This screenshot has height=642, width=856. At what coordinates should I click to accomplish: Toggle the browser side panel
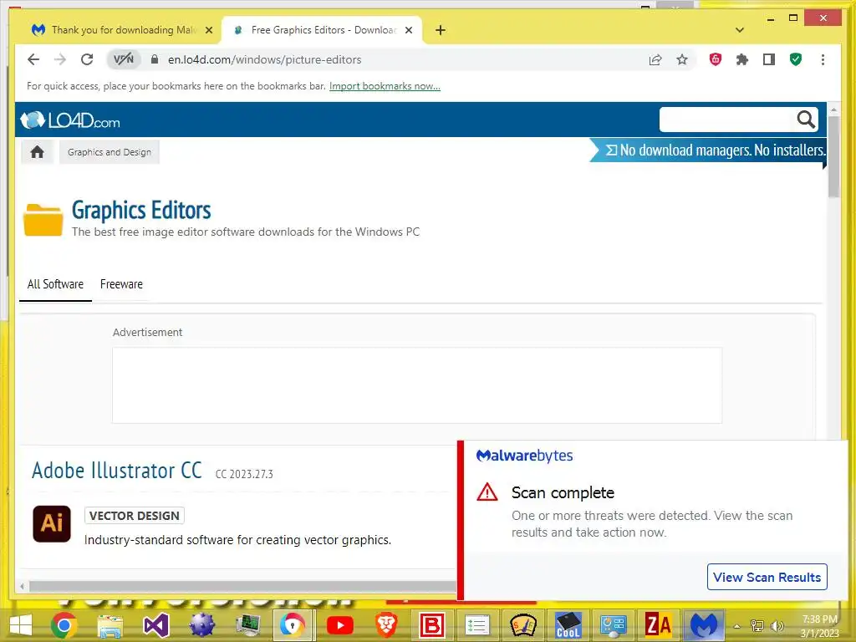tap(769, 59)
